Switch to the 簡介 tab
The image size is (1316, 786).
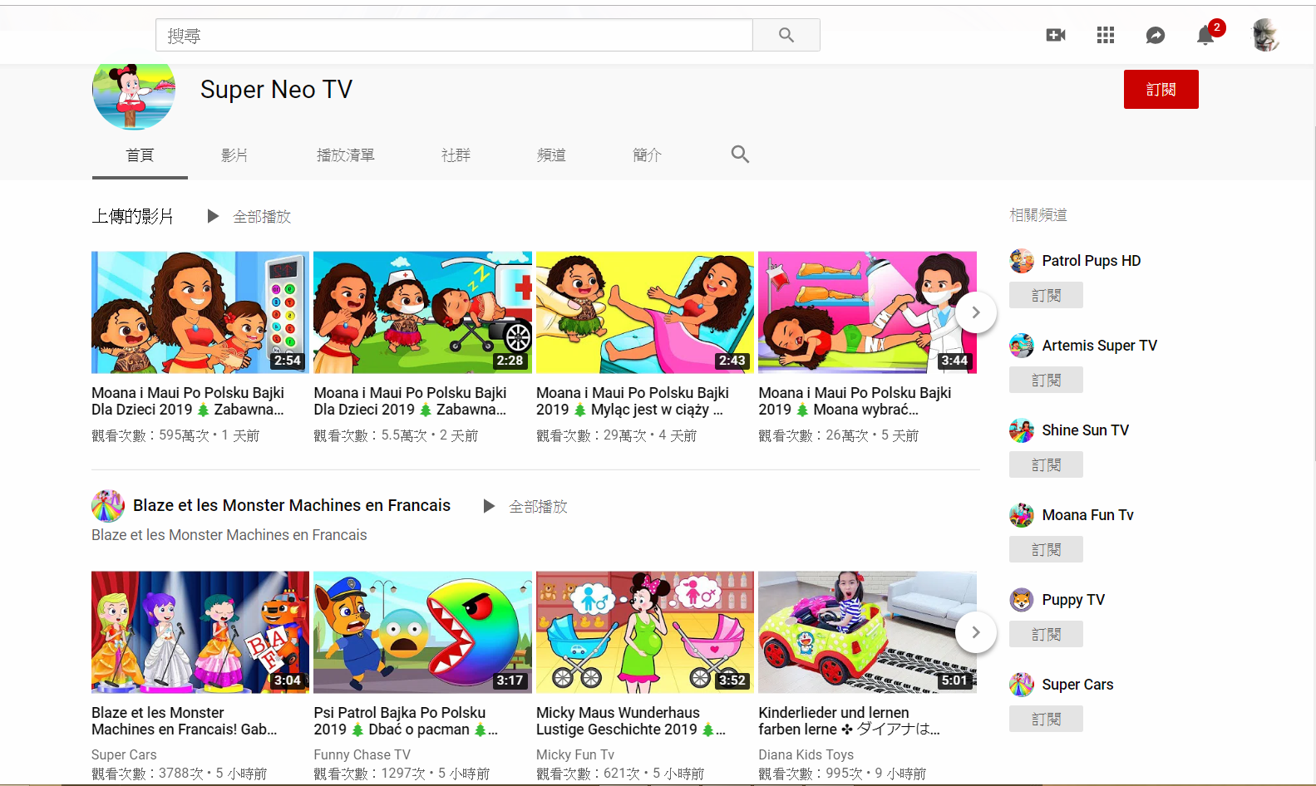click(x=647, y=155)
